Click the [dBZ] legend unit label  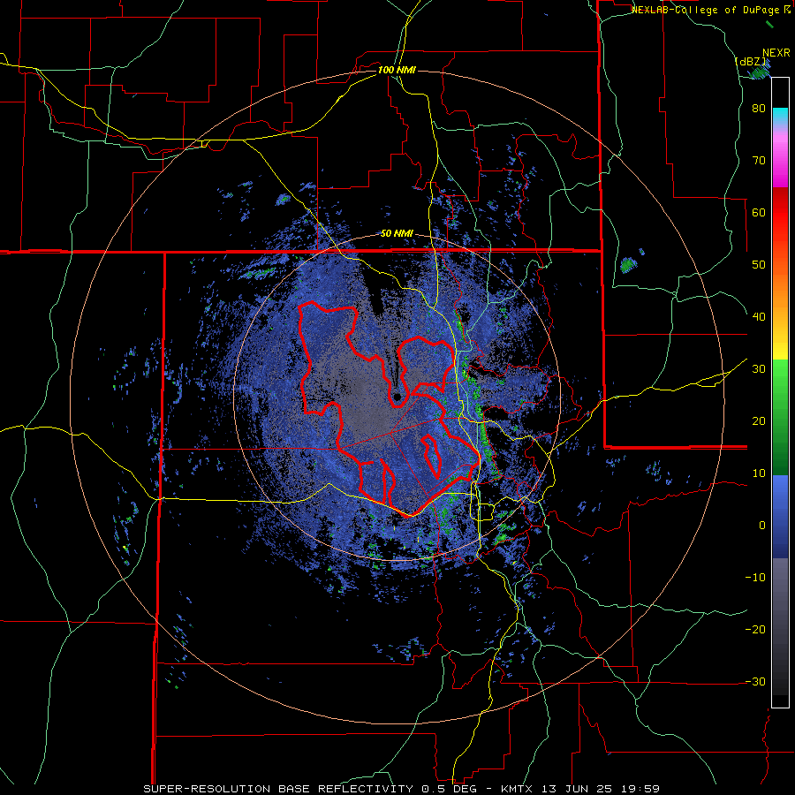pos(752,61)
